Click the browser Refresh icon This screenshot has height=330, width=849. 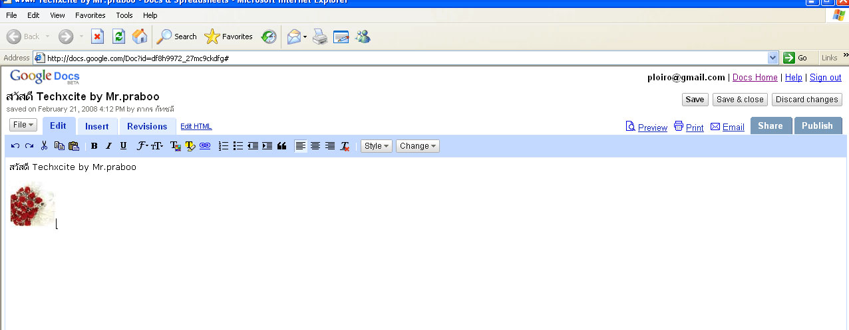pos(118,37)
